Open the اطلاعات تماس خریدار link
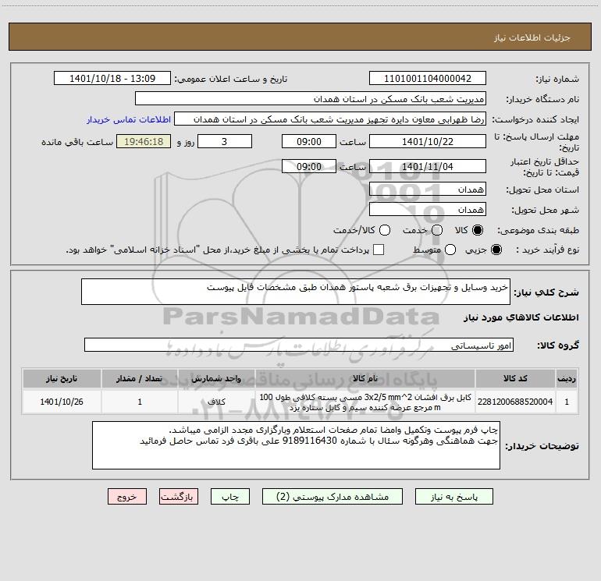The image size is (601, 581). coord(129,119)
